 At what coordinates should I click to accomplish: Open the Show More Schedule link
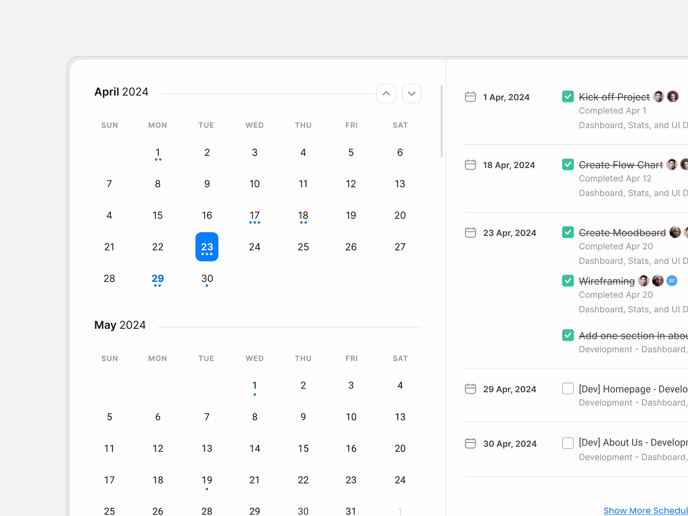click(645, 510)
